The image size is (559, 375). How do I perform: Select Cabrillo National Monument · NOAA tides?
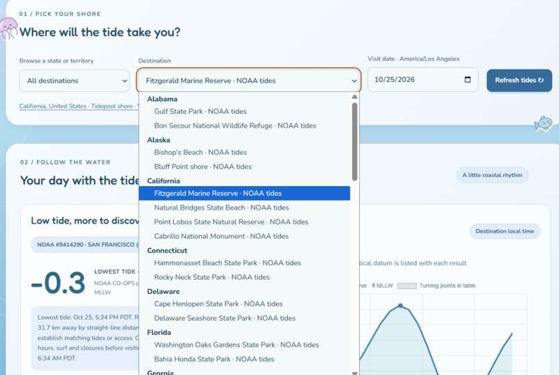244,236
